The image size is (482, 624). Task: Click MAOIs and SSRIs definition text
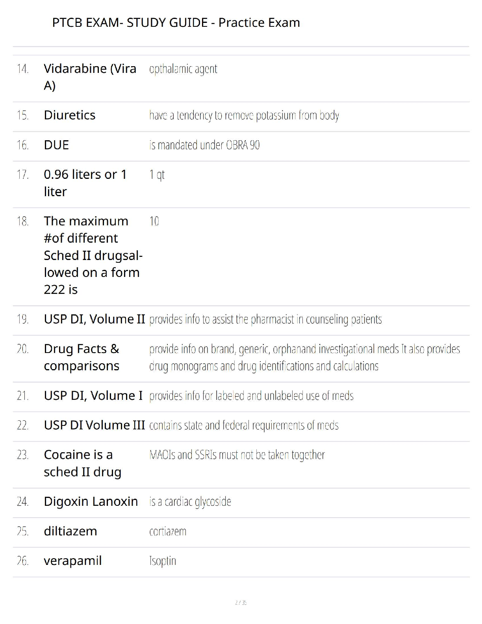coord(237,455)
